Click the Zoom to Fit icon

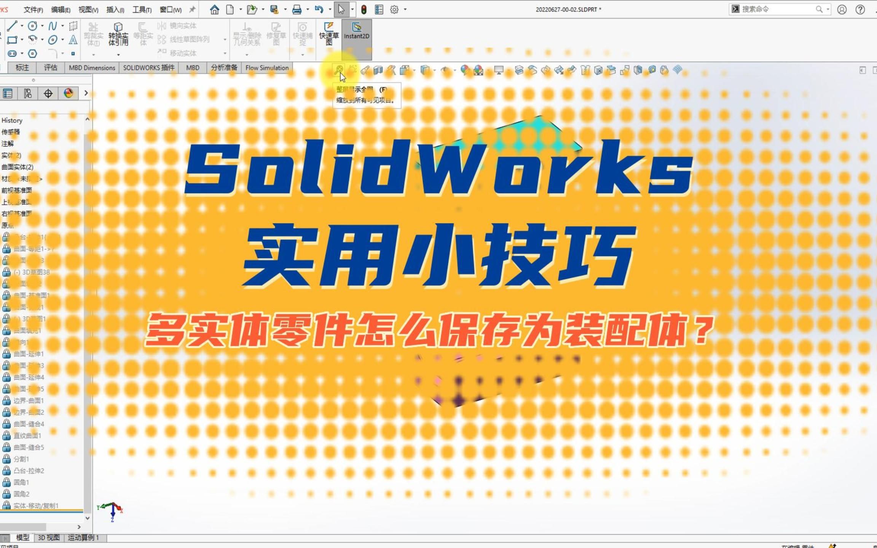click(x=339, y=70)
